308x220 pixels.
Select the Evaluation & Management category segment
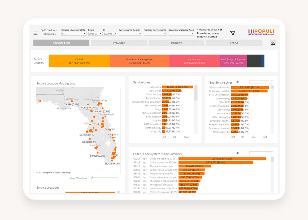(140, 61)
